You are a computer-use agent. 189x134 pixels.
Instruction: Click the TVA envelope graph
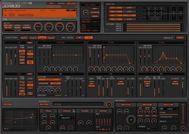click(168, 55)
